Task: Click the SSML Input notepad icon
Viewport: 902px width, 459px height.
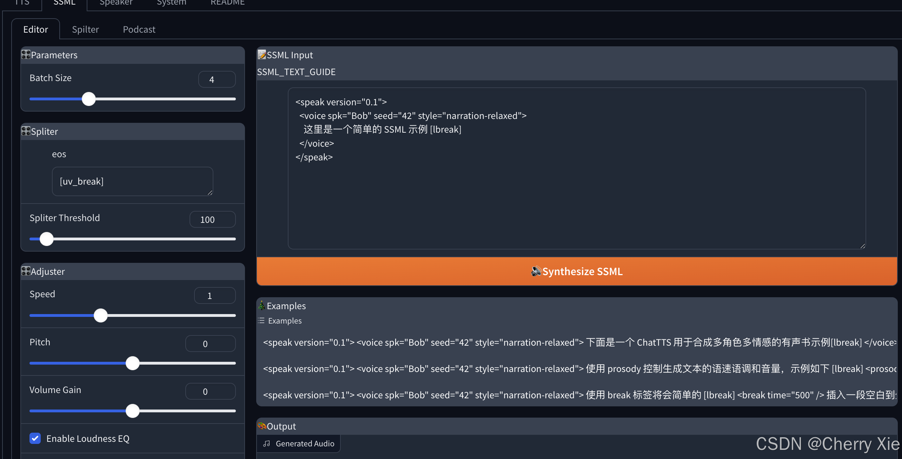Action: 262,55
